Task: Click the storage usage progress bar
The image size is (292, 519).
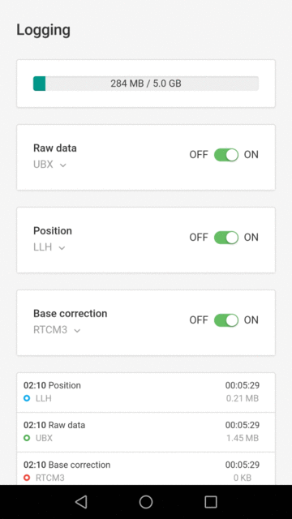Action: (x=146, y=84)
